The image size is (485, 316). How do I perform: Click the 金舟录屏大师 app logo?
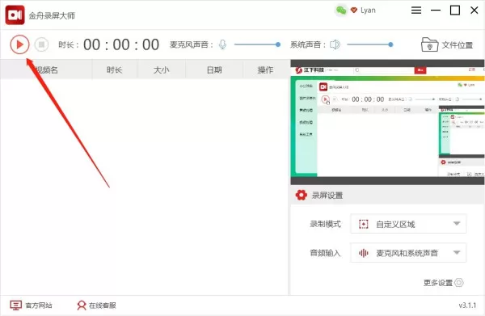coord(15,15)
